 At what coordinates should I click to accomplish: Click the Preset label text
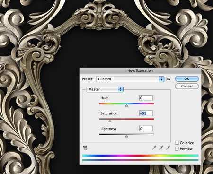coord(88,79)
